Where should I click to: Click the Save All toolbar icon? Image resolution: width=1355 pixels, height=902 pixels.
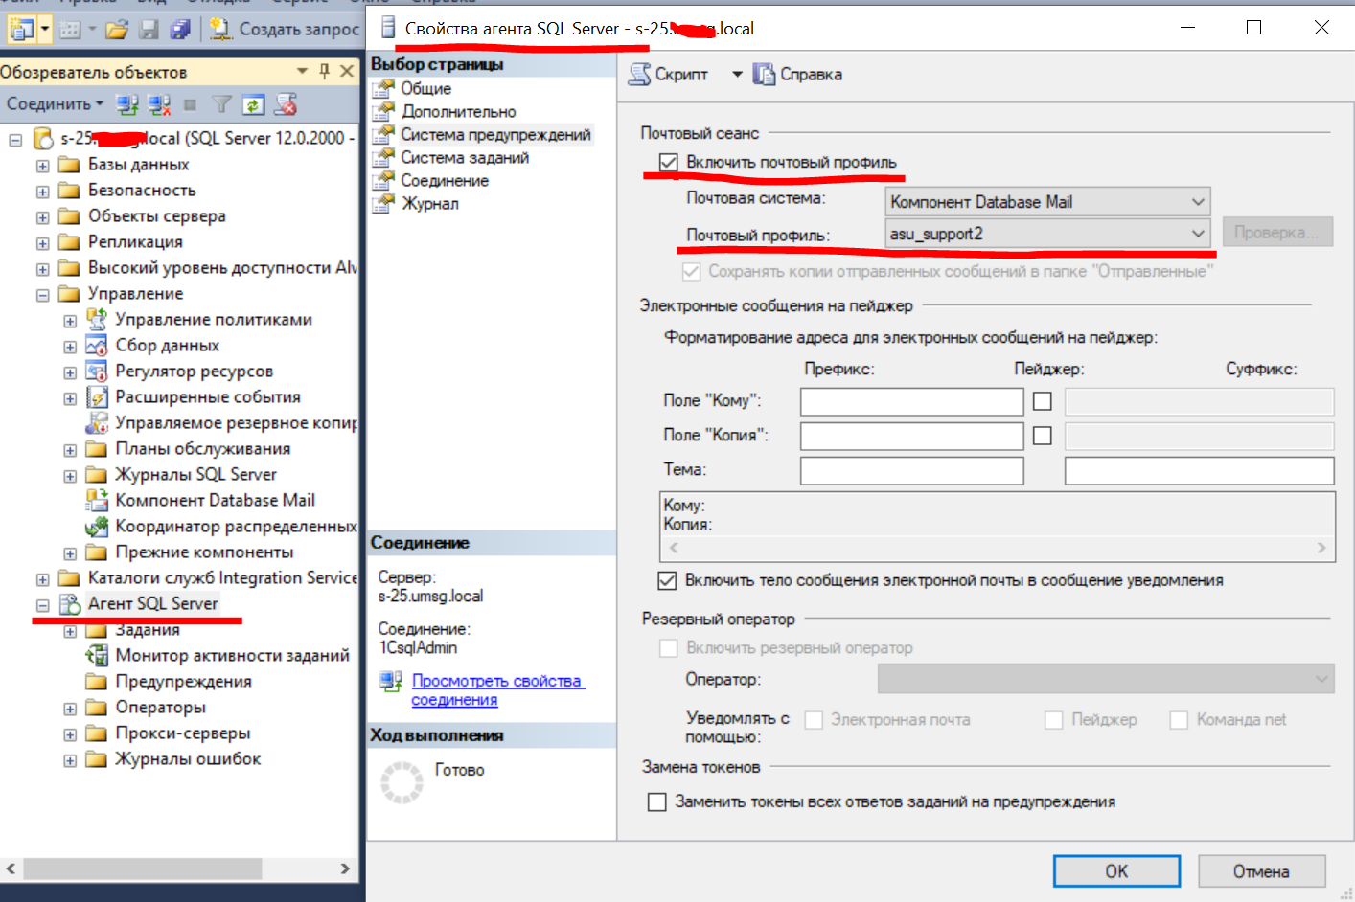(x=179, y=30)
